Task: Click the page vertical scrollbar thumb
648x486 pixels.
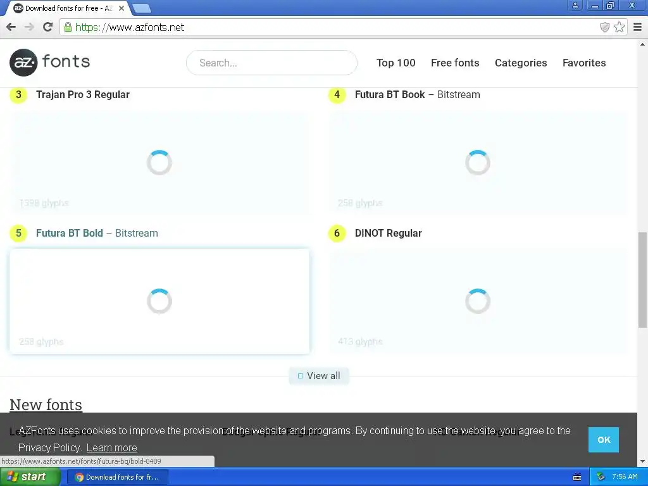Action: coord(642,279)
